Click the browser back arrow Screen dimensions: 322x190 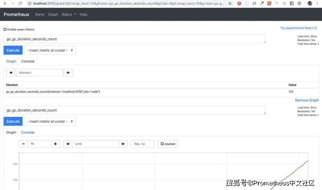tap(5, 3)
